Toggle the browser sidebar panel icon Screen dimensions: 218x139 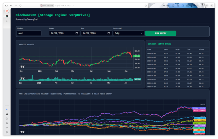7,5
